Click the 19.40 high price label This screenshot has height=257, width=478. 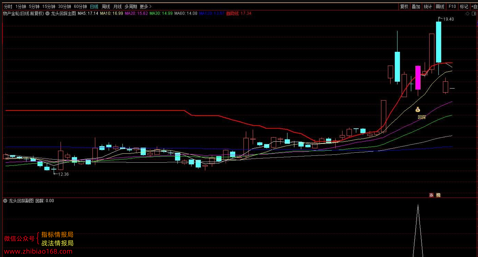[448, 19]
